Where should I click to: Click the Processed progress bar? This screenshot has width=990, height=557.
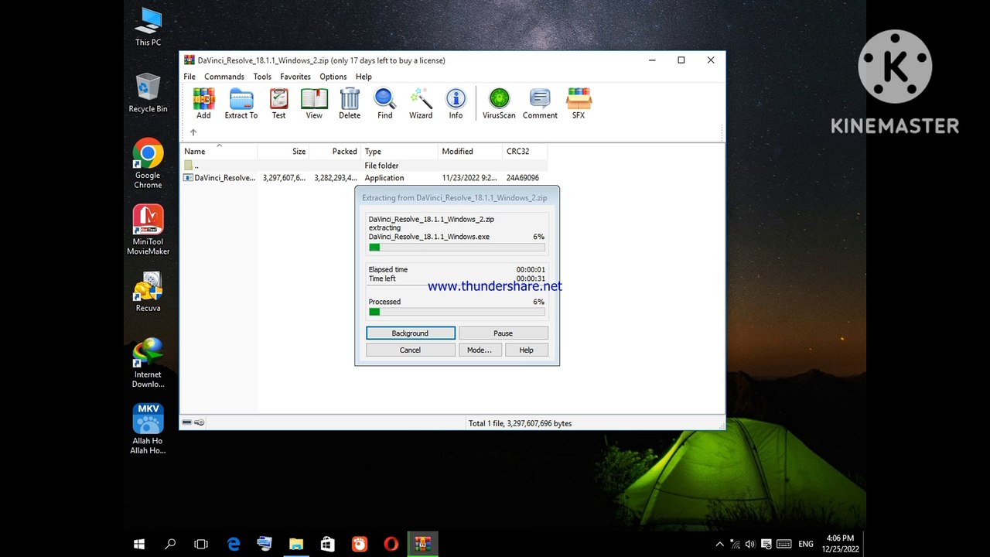click(457, 312)
